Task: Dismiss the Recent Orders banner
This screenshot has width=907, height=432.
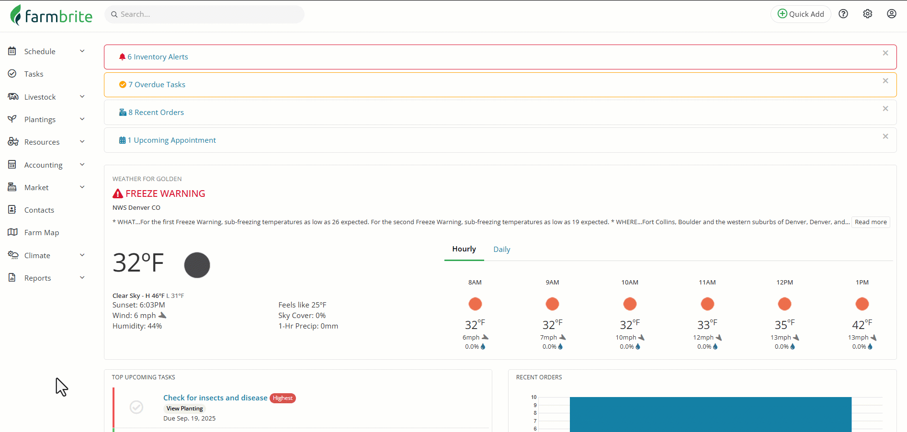Action: [x=885, y=109]
